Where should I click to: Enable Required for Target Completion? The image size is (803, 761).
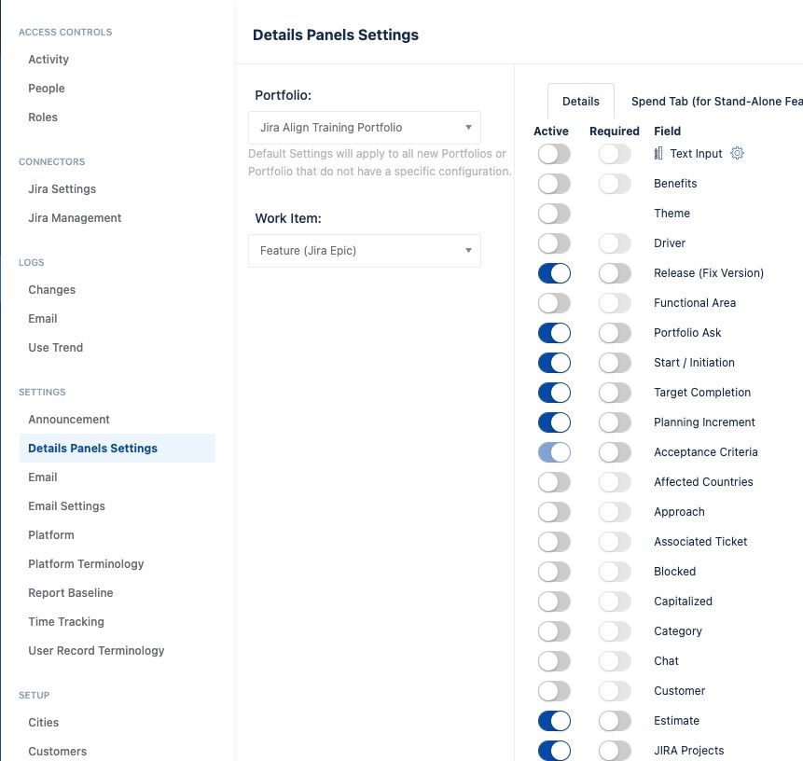615,393
